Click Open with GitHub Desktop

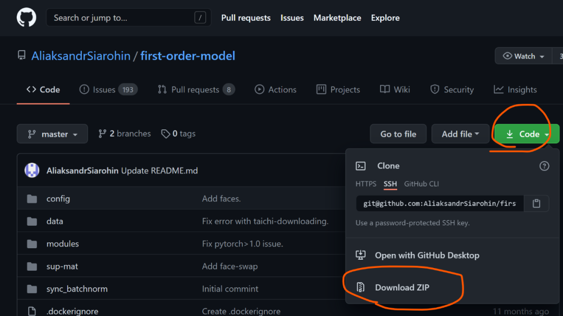point(427,256)
